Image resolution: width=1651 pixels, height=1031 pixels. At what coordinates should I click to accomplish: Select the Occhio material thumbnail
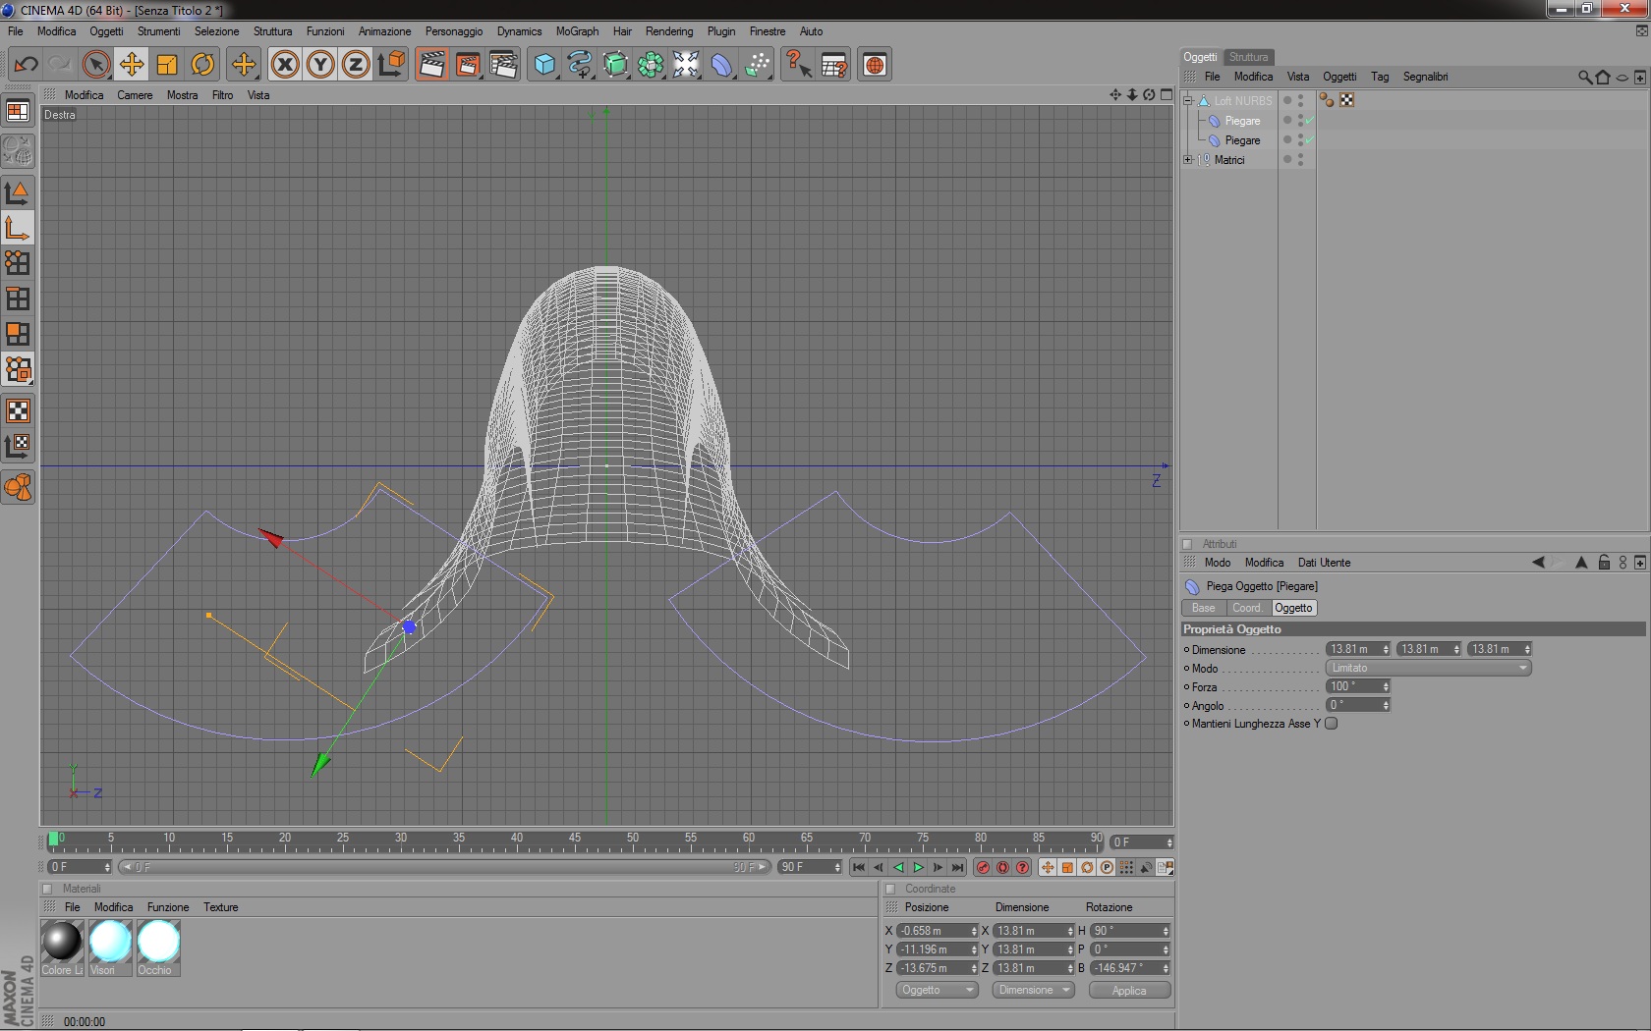point(158,943)
